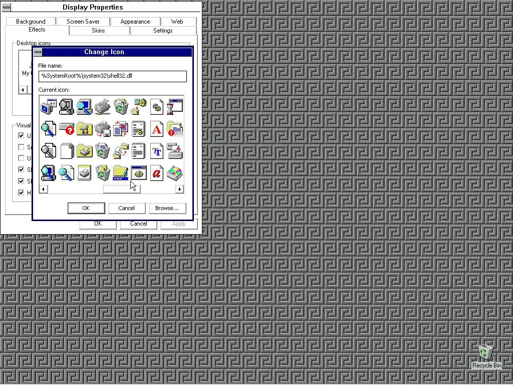Select the TrueType TT font icon
The image size is (513, 385).
pyautogui.click(x=157, y=151)
